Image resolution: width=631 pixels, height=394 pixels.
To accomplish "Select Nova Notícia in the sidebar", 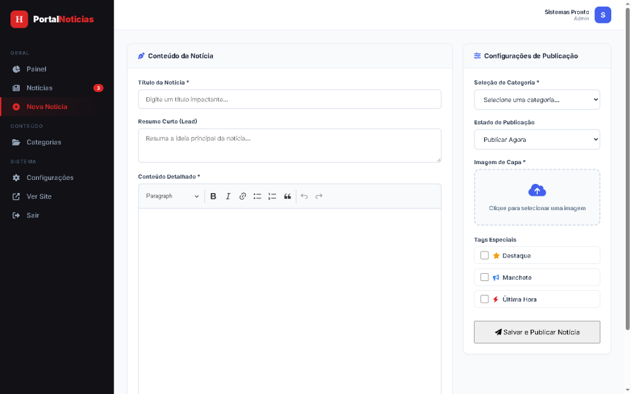I will [x=57, y=107].
